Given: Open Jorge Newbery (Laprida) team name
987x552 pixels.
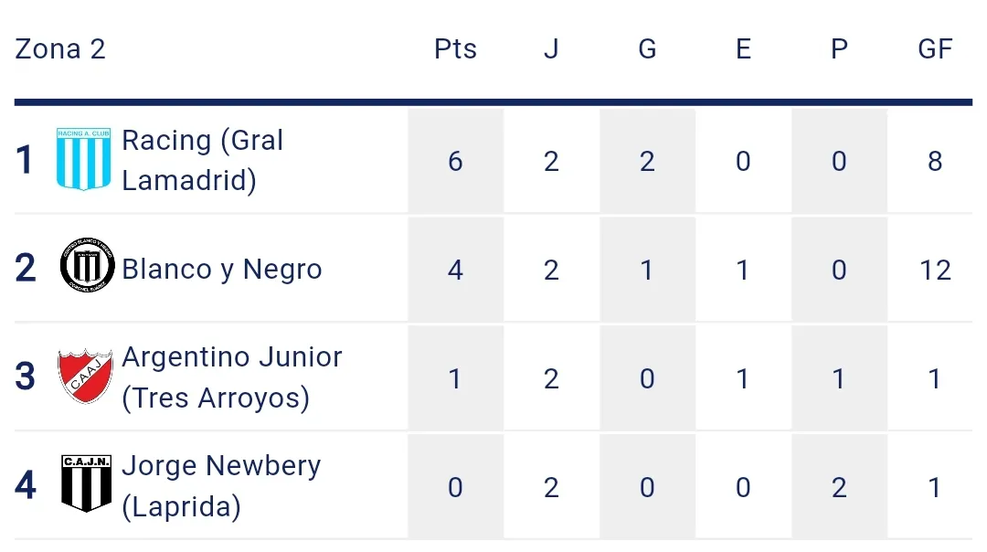Looking at the screenshot, I should tap(221, 485).
